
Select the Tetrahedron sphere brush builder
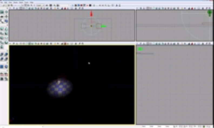coord(6,42)
